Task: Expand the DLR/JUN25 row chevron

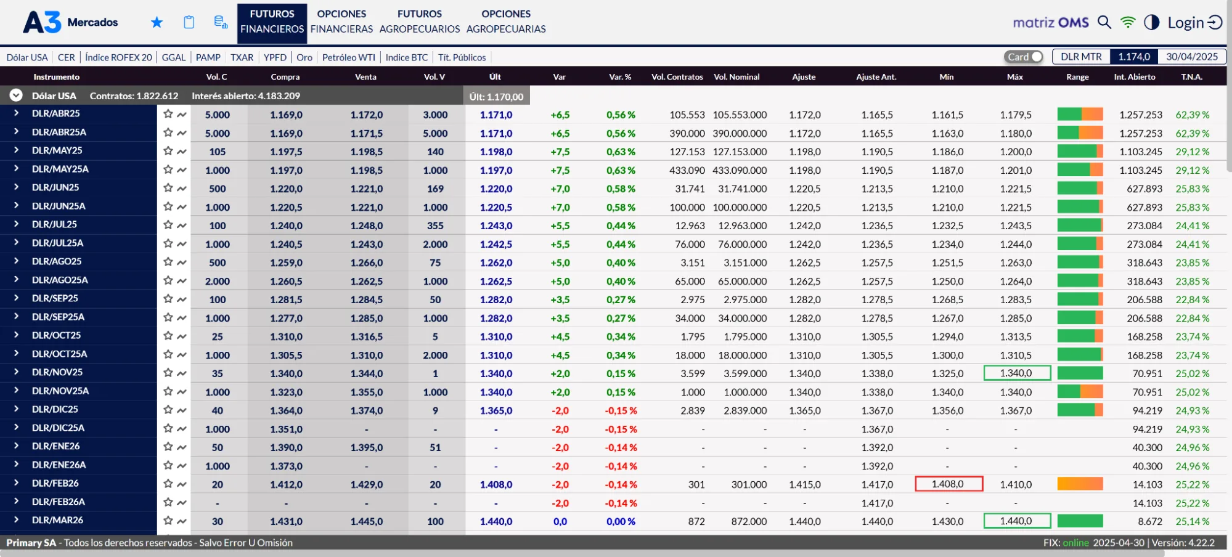Action: 16,187
